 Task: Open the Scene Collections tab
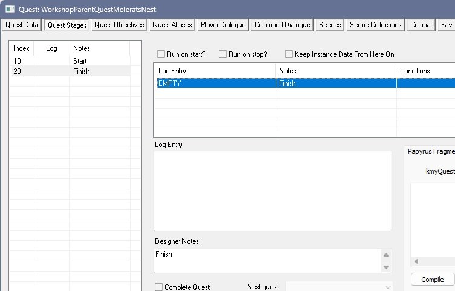pos(375,25)
